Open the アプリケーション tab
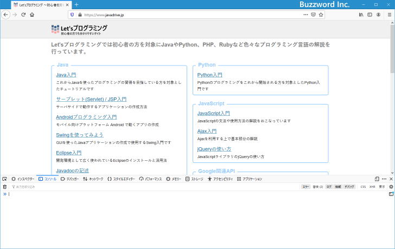The width and height of the screenshot is (395, 249). tap(250, 179)
